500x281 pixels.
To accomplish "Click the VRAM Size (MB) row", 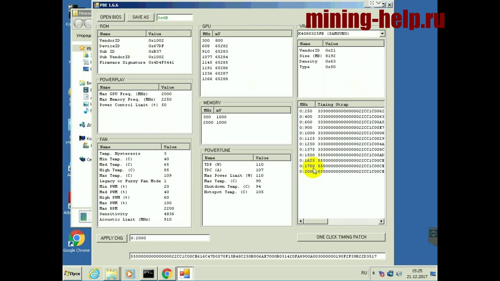I will [x=341, y=56].
